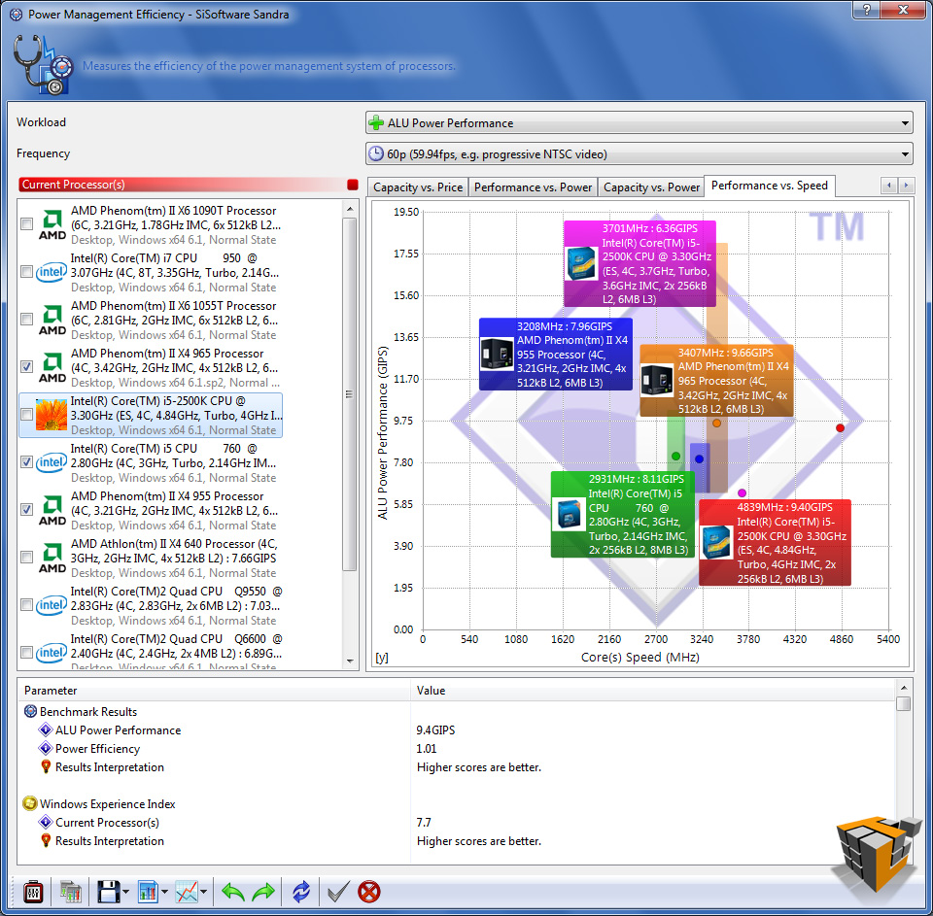This screenshot has width=933, height=916.
Task: Click the AMD logo of Athlon II X4 640
Action: (x=52, y=558)
